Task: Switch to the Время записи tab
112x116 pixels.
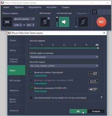Action: coord(16,100)
